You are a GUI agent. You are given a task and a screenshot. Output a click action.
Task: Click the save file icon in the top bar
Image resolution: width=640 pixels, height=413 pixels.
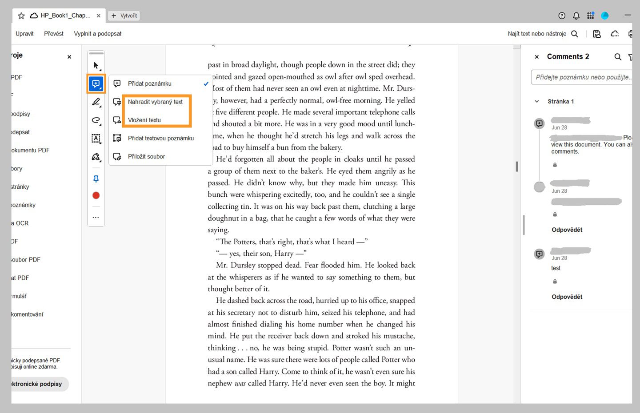[x=597, y=34]
